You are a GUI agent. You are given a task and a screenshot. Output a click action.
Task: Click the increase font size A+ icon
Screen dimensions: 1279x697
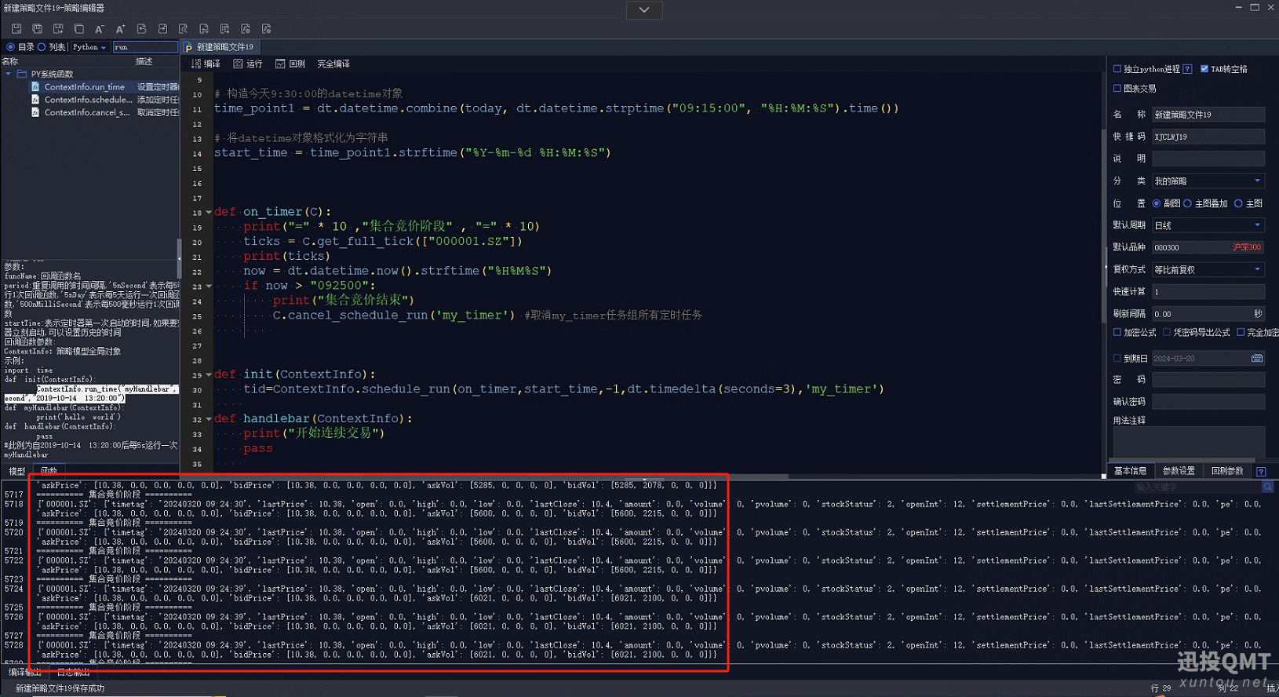[120, 29]
